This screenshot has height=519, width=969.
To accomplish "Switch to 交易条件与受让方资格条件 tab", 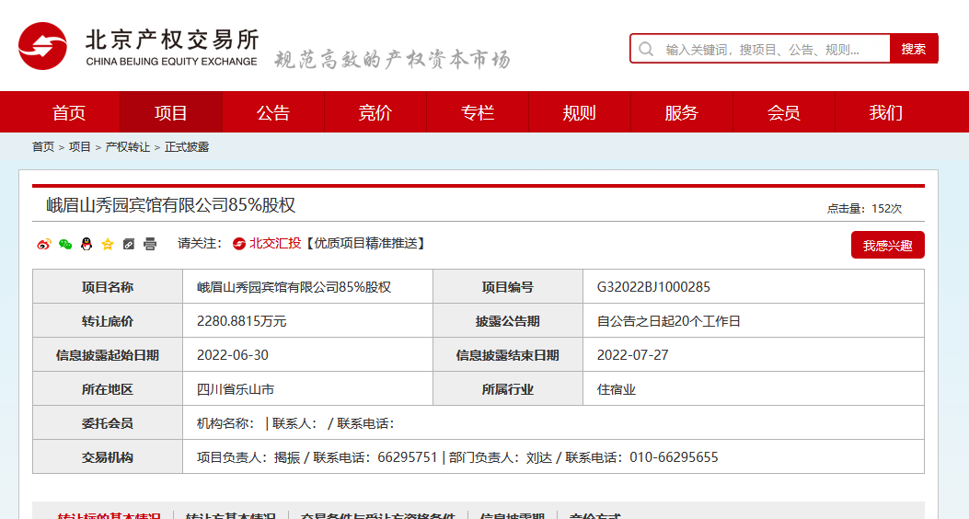I will pyautogui.click(x=377, y=516).
